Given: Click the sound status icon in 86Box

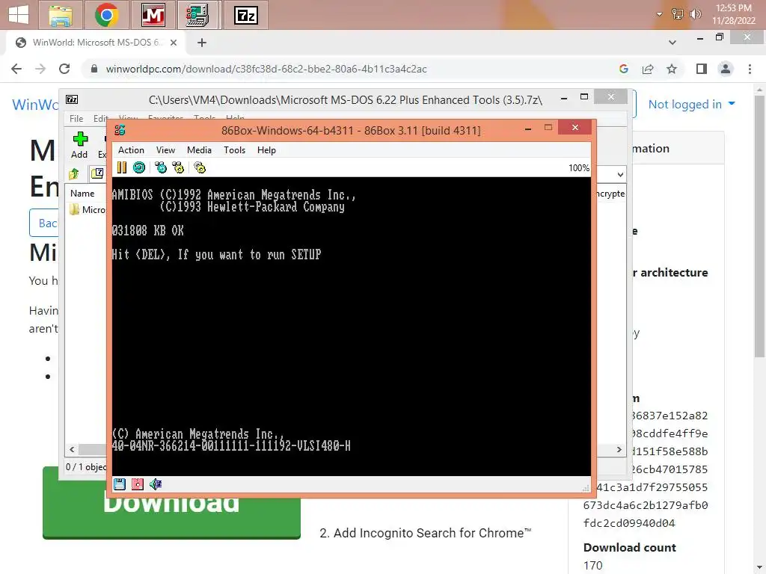Looking at the screenshot, I should pyautogui.click(x=156, y=484).
